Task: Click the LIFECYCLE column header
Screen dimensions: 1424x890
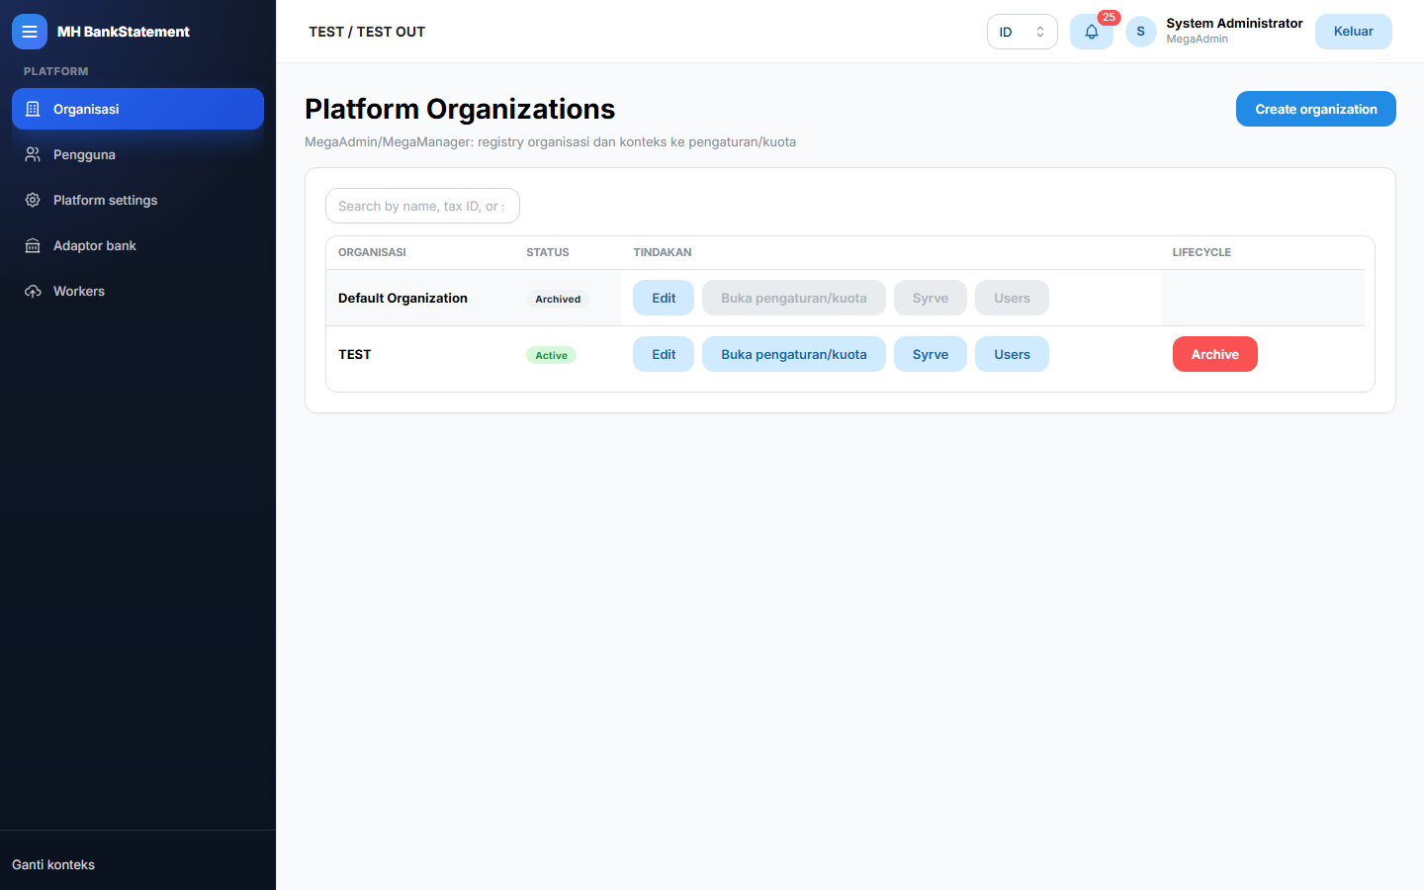Action: point(1201,252)
